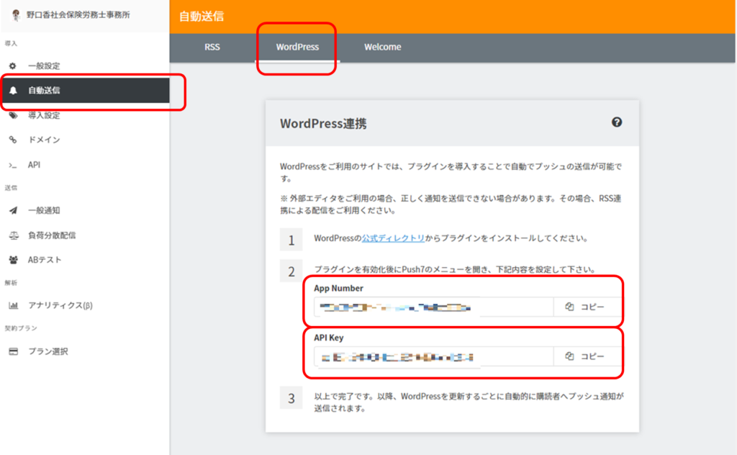
Task: Click the balance scale icon beside 負荷分散配信
Action: [x=14, y=235]
